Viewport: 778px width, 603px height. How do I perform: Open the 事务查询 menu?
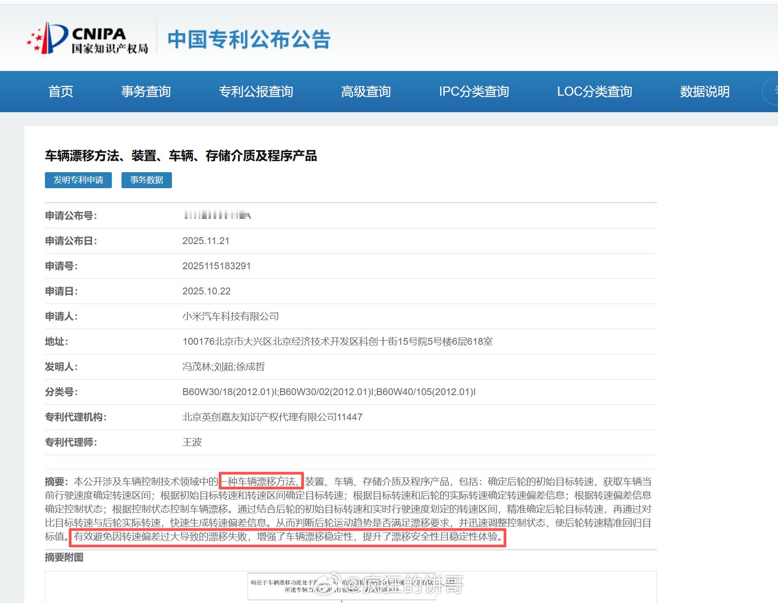click(145, 91)
